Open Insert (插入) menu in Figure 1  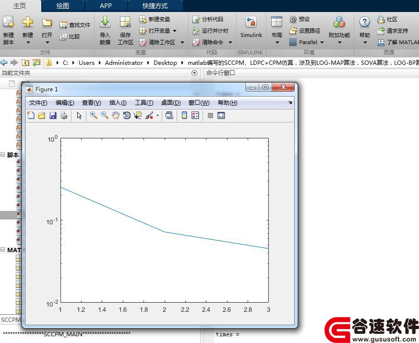coord(118,103)
